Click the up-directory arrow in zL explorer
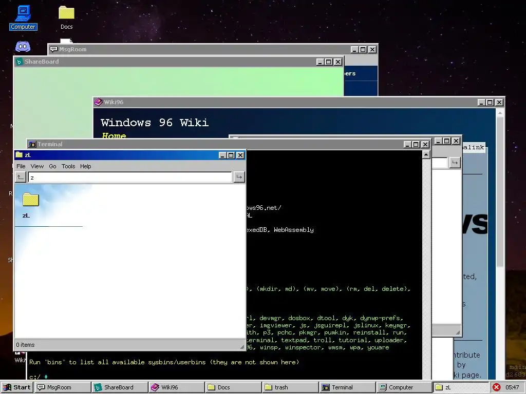This screenshot has height=394, width=526. [x=21, y=177]
